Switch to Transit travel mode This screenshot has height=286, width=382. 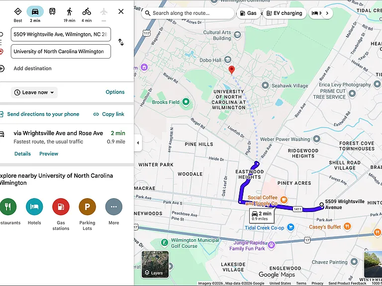point(52,11)
